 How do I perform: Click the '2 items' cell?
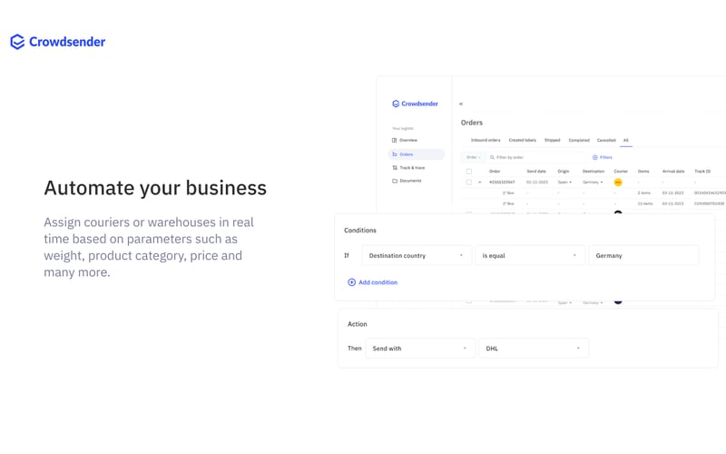pos(644,192)
